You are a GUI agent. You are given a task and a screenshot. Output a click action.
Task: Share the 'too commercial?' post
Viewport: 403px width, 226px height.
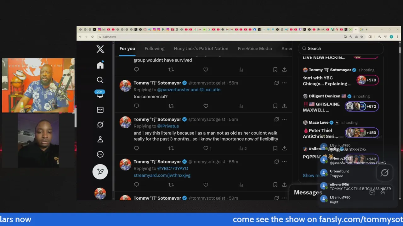click(284, 106)
